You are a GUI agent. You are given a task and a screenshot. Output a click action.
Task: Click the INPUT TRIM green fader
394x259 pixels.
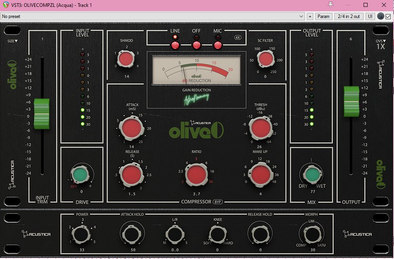point(42,114)
